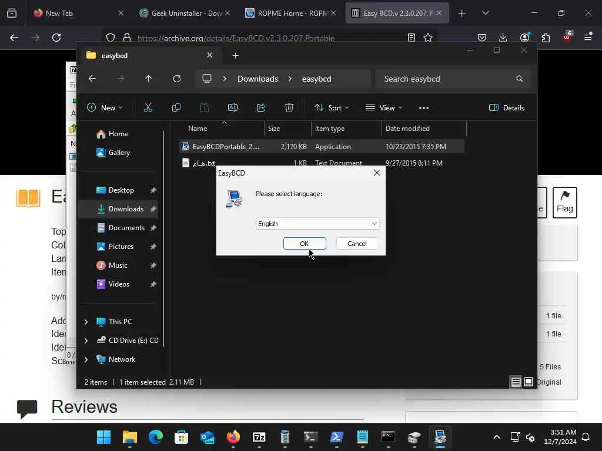Close the EasyBCD dialog with X
The width and height of the screenshot is (602, 451).
(377, 173)
